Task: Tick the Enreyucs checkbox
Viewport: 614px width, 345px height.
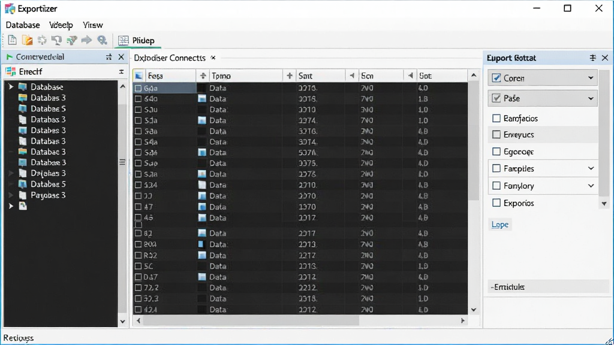Action: point(496,135)
